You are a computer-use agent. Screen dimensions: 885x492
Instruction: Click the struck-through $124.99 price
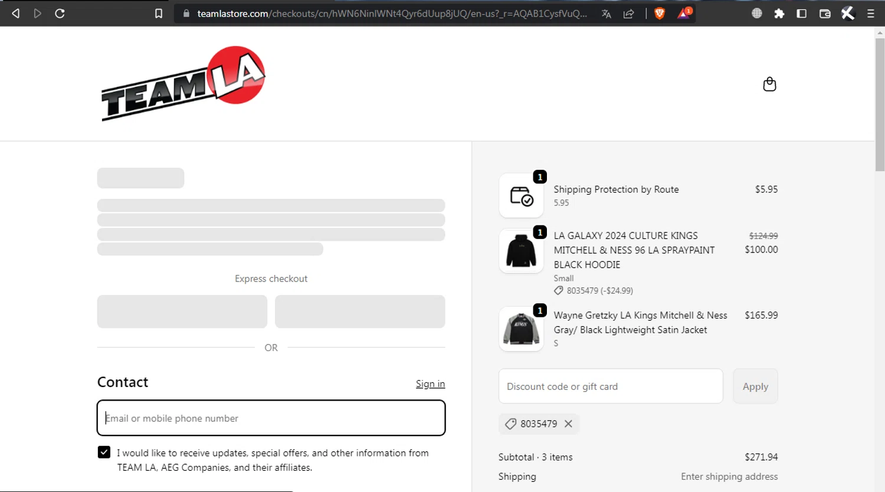pos(763,235)
